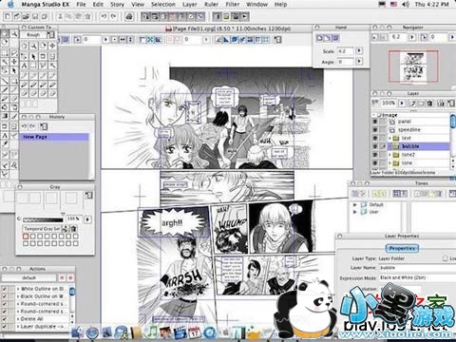Click the Cut scissors icon in main toolbar
Screen dimensions: 456x342
pyautogui.click(x=60, y=16)
